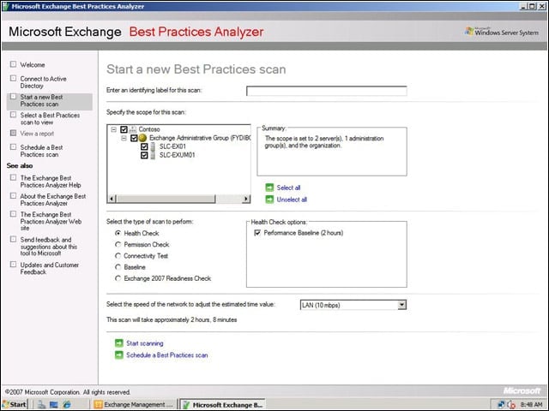The width and height of the screenshot is (549, 411).
Task: Click the scope Summary text box
Action: (x=332, y=152)
